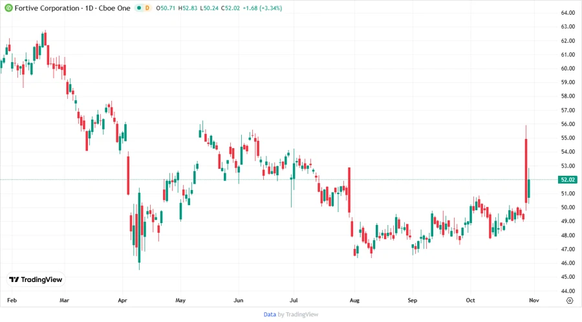Click the TradingView logo badge
Image resolution: width=582 pixels, height=322 pixels.
click(36, 279)
